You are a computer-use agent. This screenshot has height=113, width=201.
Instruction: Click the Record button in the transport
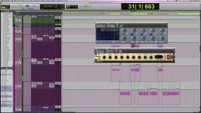[x=89, y=6]
